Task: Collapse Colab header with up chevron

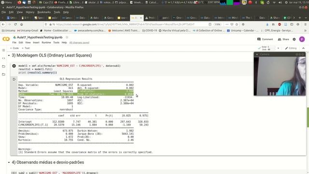Action: tap(303, 48)
